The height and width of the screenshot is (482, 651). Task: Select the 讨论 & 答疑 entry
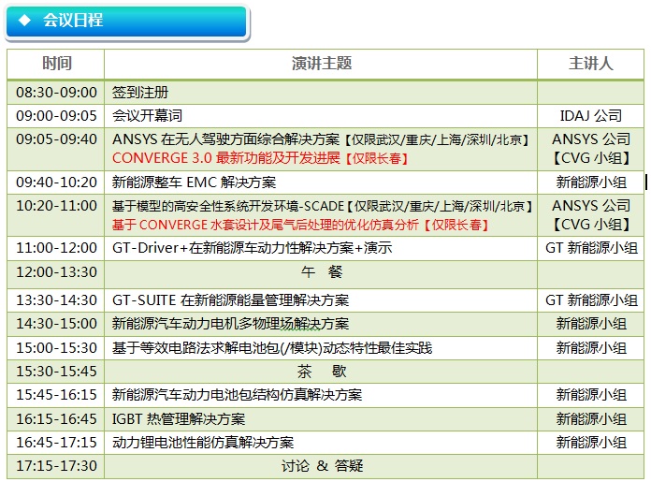click(x=322, y=466)
